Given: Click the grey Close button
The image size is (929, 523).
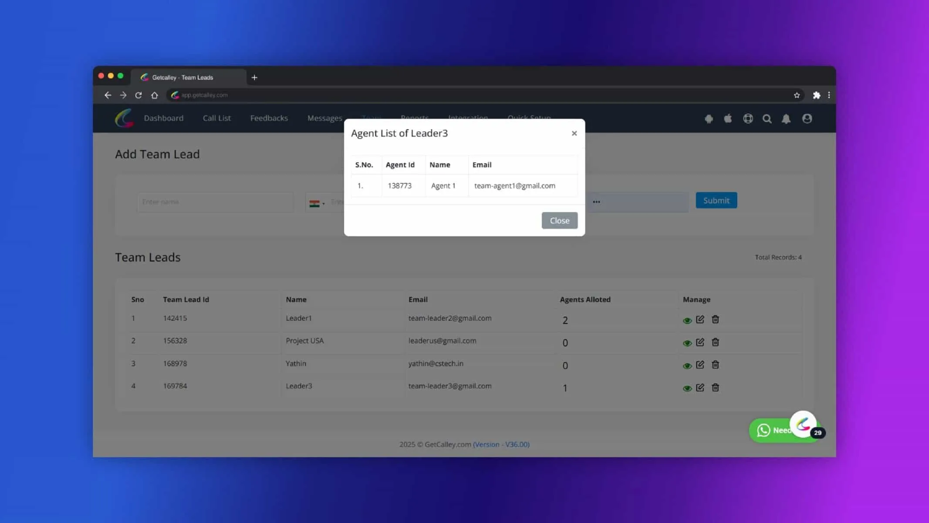Looking at the screenshot, I should coord(559,221).
